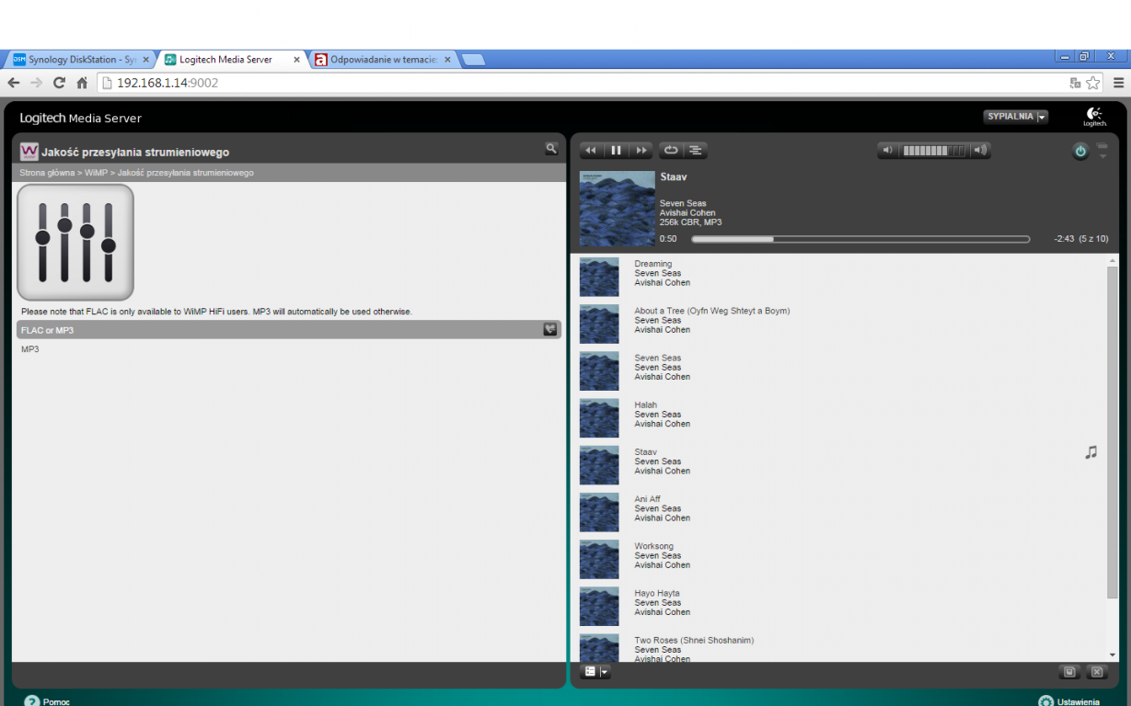Click the playlist scrollbar up arrow
The width and height of the screenshot is (1131, 706).
pos(1113,261)
